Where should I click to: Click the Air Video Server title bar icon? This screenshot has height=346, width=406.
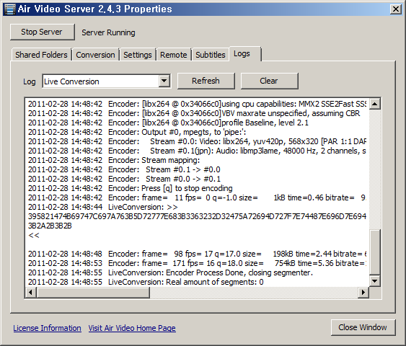pos(10,9)
